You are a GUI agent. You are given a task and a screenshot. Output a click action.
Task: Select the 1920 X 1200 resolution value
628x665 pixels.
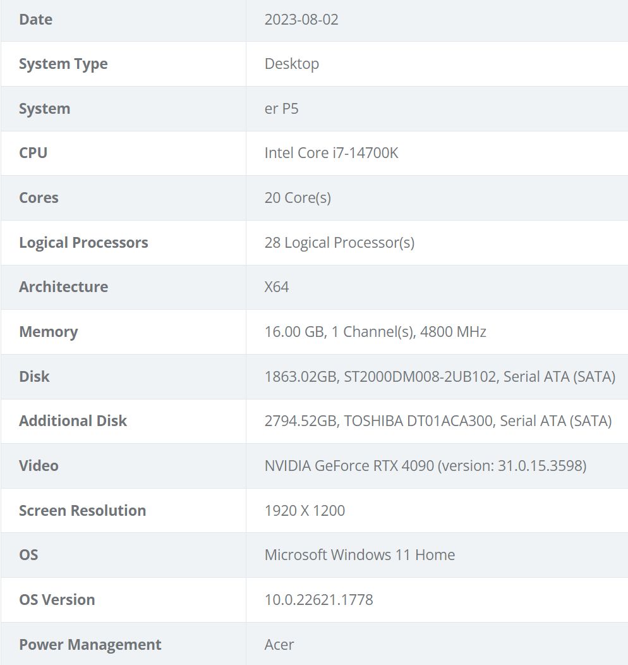305,511
